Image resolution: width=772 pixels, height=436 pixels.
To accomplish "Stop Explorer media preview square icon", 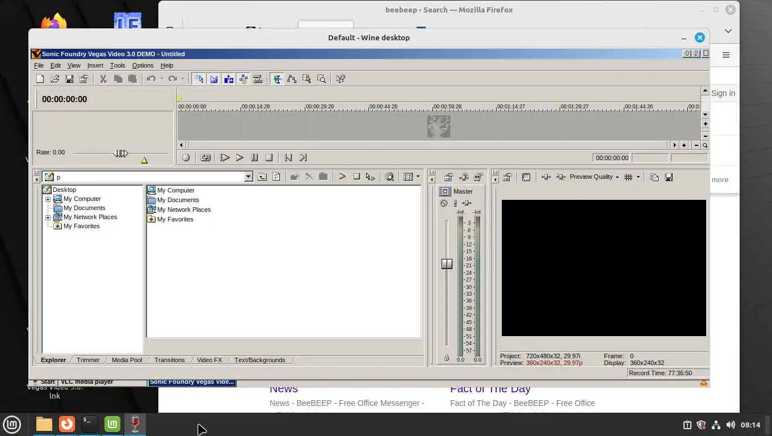I will point(356,177).
